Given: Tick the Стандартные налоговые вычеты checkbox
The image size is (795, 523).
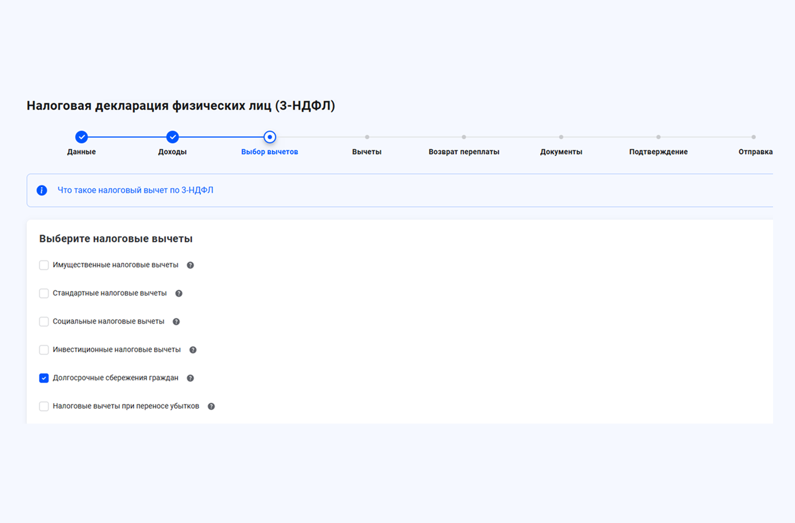Looking at the screenshot, I should pos(44,293).
